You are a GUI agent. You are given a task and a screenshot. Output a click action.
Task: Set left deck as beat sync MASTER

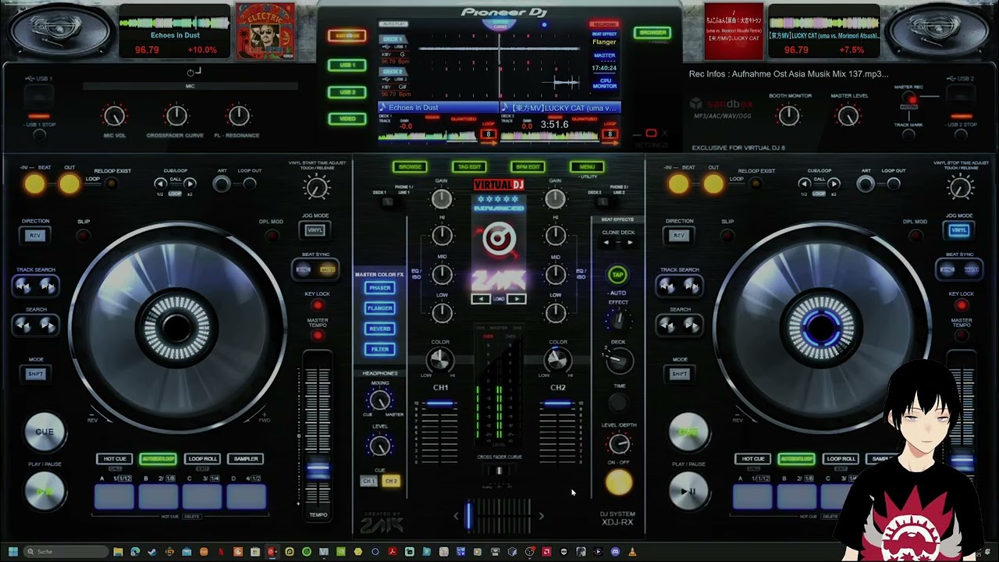[328, 269]
